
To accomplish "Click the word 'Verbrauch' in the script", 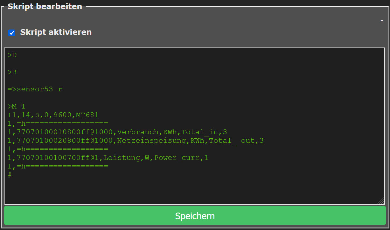I will click(x=138, y=132).
